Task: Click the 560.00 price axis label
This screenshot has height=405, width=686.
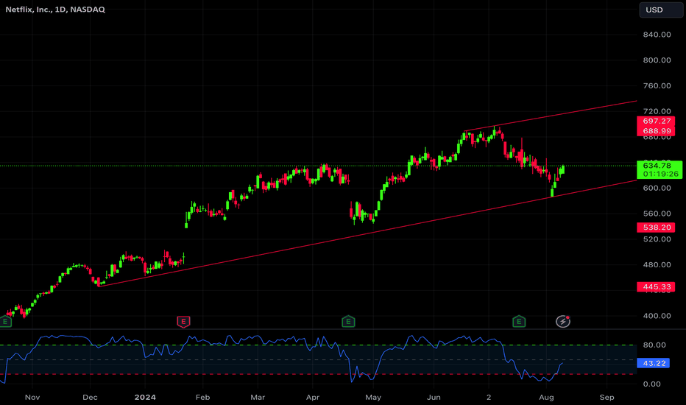Action: (x=657, y=214)
